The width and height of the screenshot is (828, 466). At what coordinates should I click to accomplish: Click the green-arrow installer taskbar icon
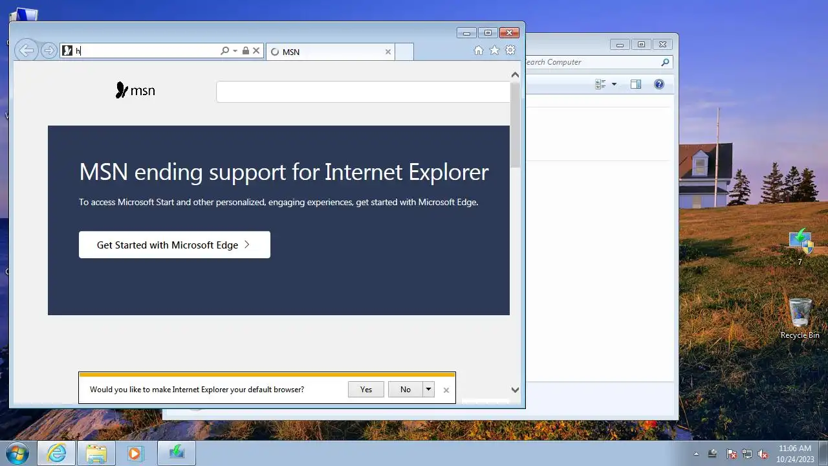177,453
